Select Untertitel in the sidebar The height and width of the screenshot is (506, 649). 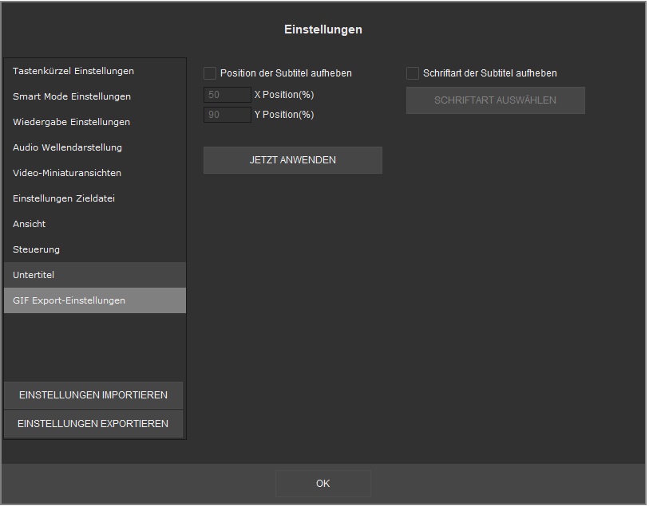coord(34,275)
